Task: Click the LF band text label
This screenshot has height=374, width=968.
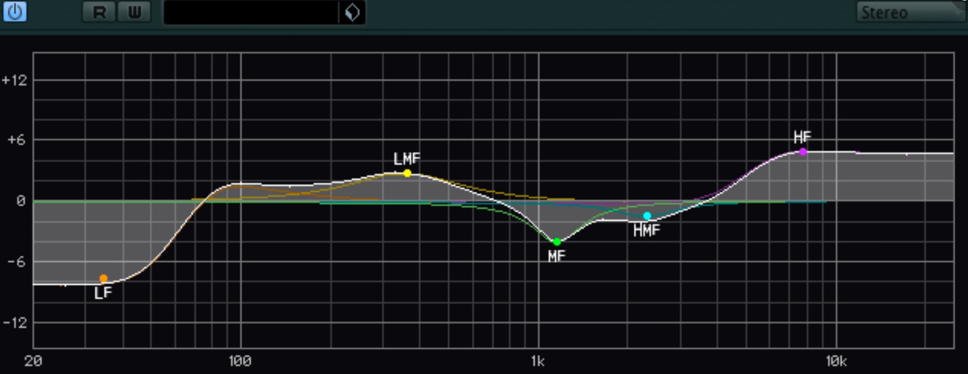Action: click(x=103, y=293)
